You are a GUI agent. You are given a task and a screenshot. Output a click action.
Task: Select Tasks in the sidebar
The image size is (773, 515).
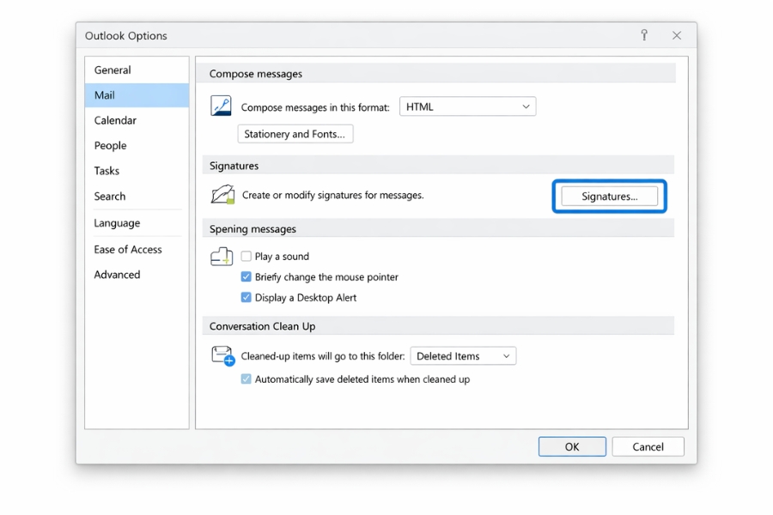click(x=106, y=171)
